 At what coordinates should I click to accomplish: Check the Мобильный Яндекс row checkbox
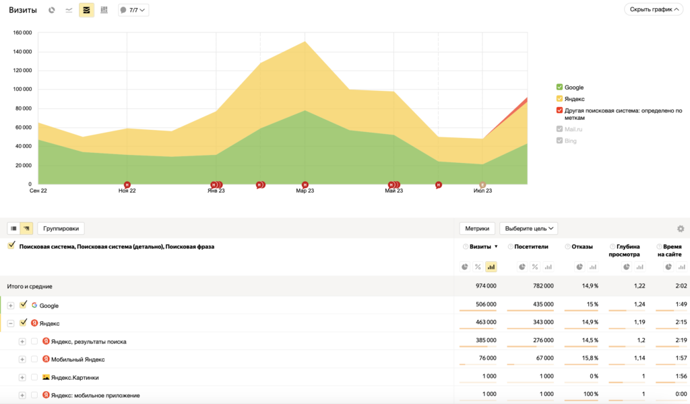tap(34, 360)
